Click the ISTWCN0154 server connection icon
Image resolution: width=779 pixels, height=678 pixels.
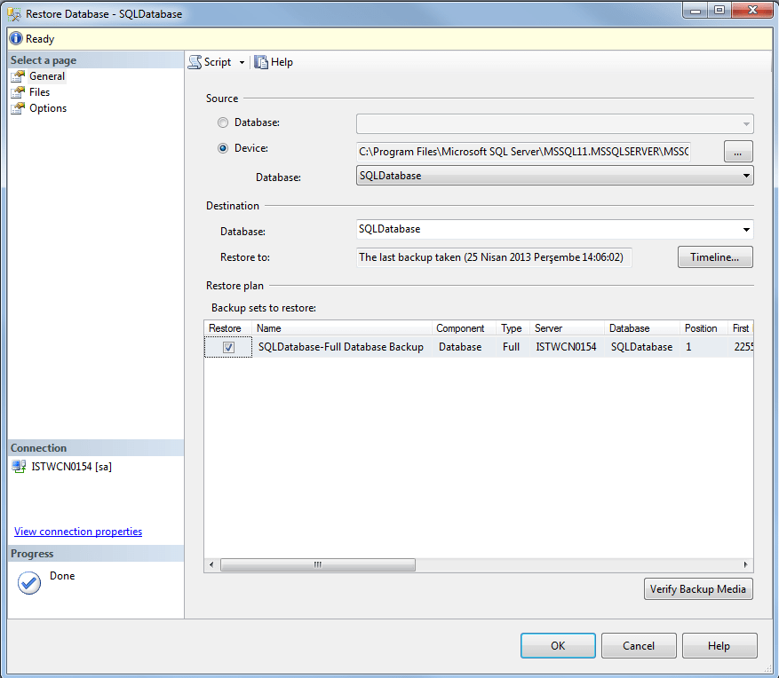click(x=19, y=466)
